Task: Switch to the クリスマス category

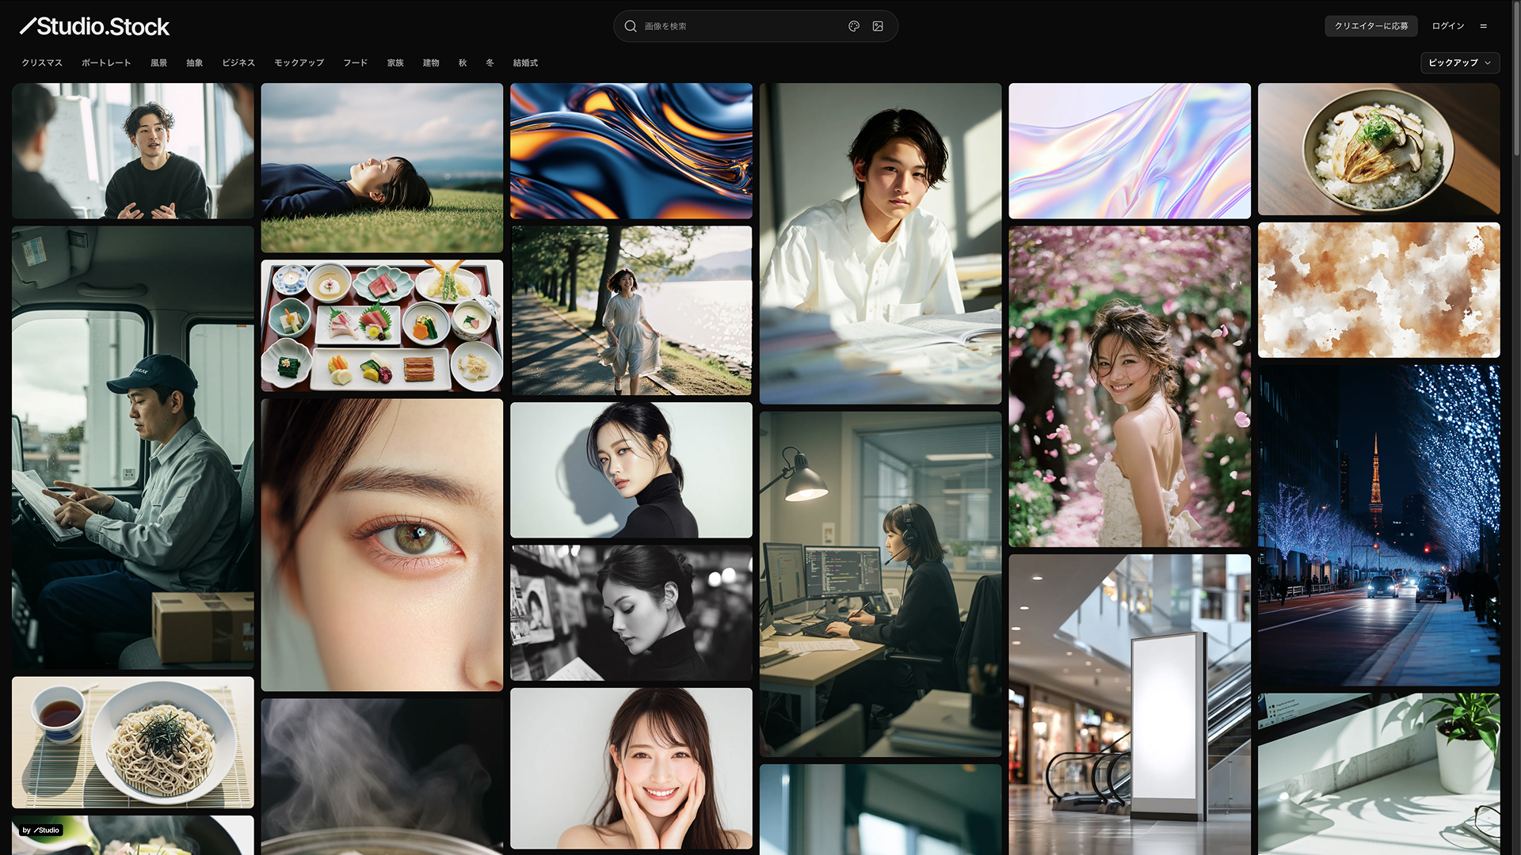Action: 40,63
